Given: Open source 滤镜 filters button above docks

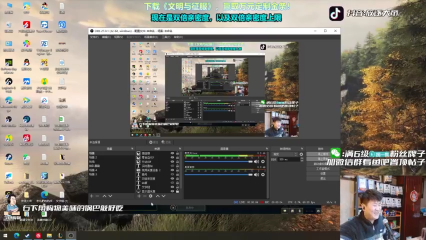Looking at the screenshot, I should point(166,142).
